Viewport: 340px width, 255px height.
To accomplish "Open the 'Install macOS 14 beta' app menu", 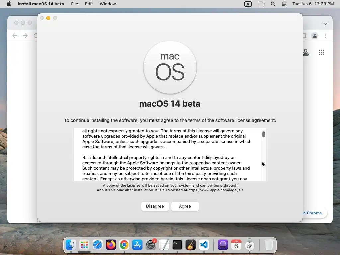I will click(41, 4).
